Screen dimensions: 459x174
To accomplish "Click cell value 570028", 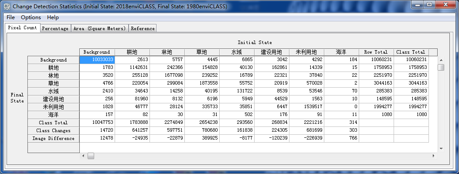I will pos(306,83).
